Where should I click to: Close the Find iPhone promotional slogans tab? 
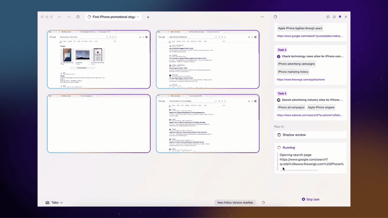pyautogui.click(x=138, y=17)
